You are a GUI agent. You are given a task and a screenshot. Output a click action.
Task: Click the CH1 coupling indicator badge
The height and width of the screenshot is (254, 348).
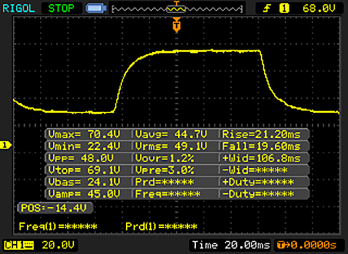click(x=19, y=245)
